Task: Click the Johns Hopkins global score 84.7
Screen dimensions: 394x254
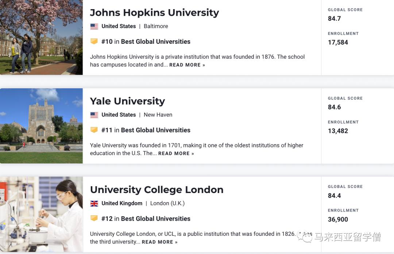Action: 334,19
